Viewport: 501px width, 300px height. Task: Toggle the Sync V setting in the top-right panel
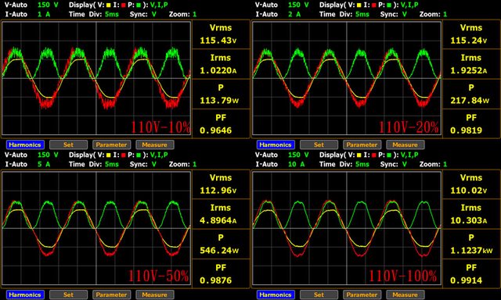point(405,14)
